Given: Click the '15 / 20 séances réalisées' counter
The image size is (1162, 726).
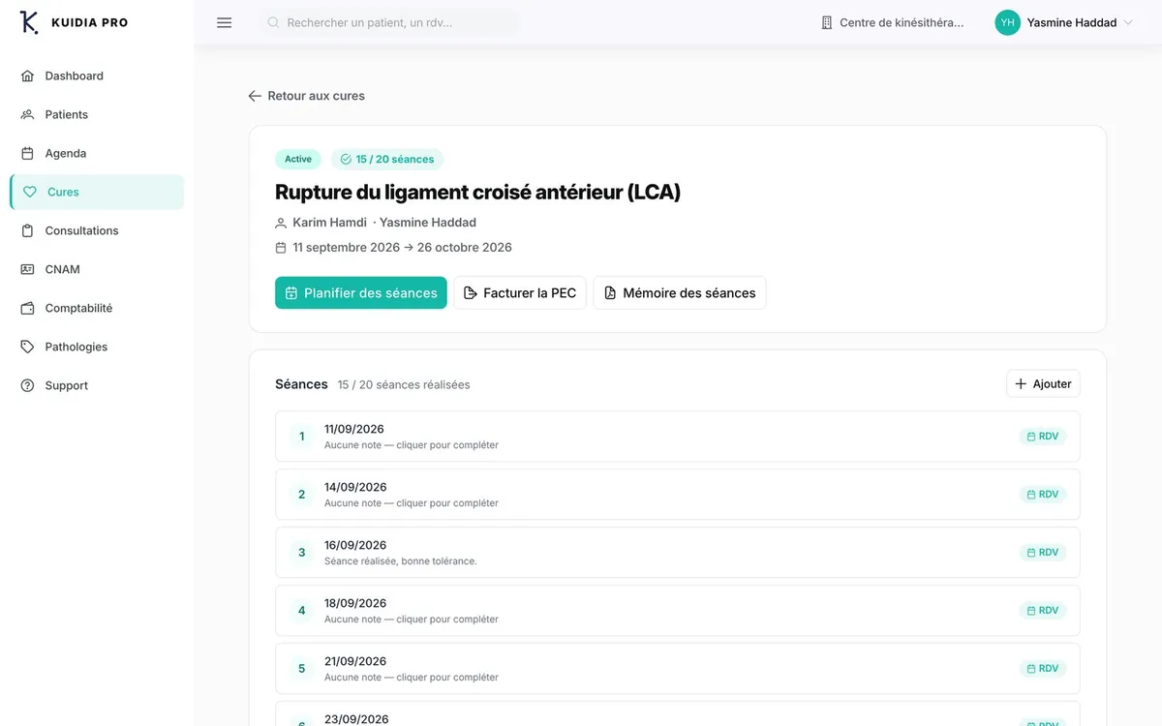Looking at the screenshot, I should click(x=404, y=384).
